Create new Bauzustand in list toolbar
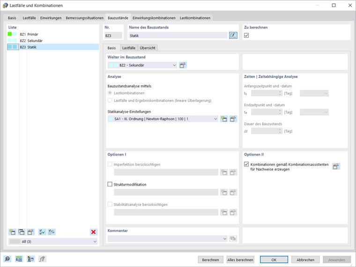 [x=12, y=232]
